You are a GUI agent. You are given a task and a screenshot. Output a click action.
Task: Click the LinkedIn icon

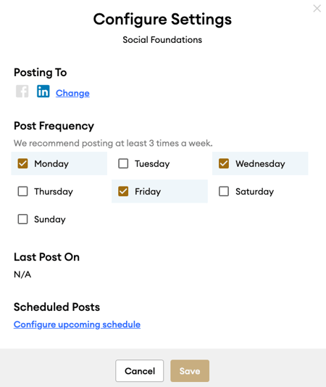pyautogui.click(x=43, y=91)
